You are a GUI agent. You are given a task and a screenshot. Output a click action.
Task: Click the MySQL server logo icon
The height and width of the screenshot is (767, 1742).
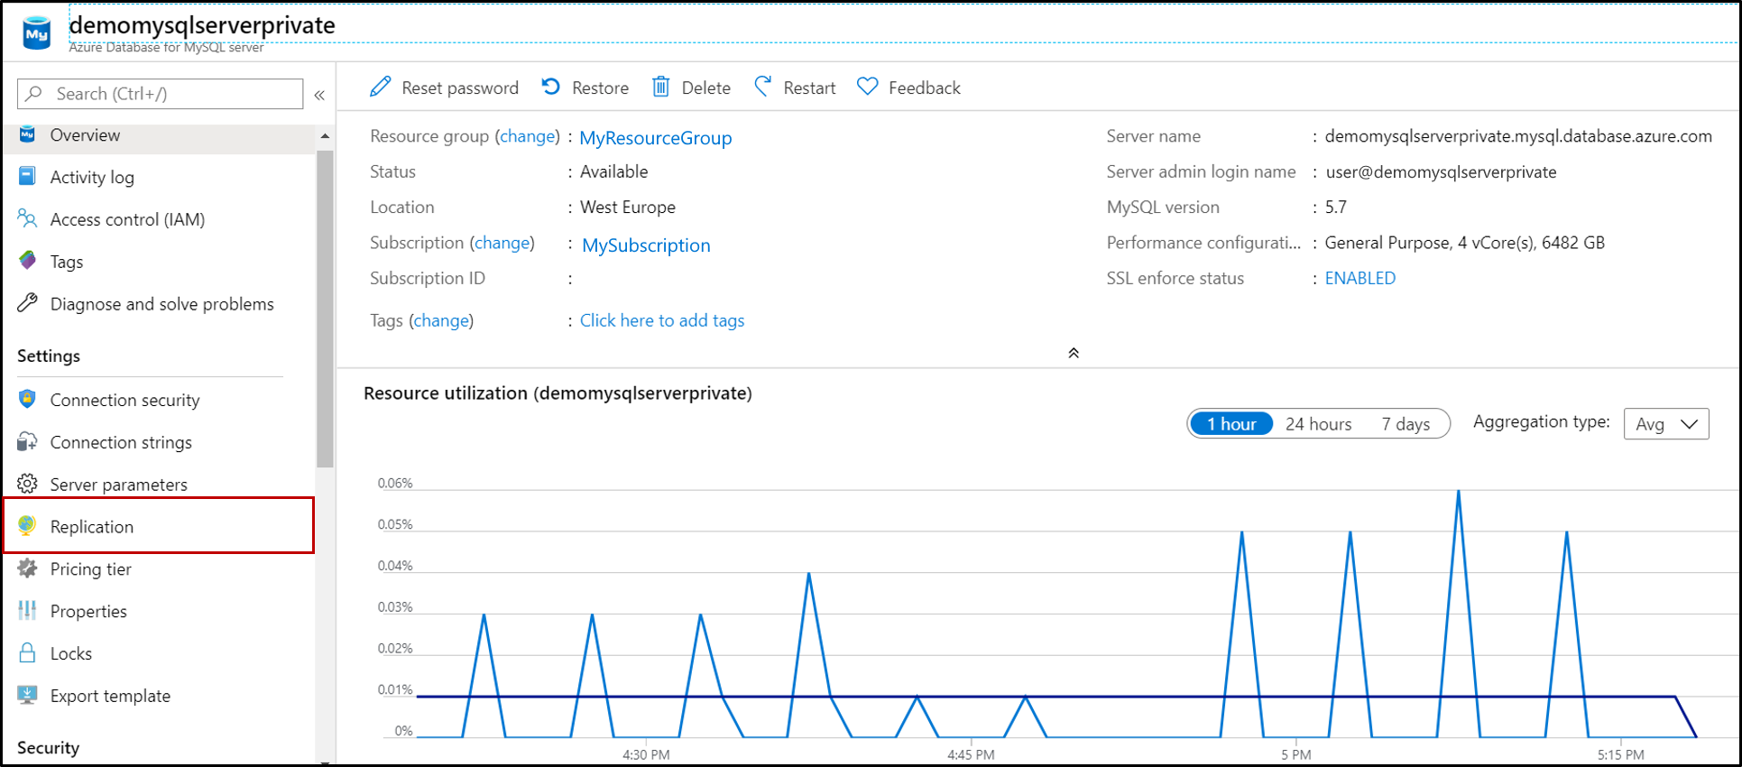[x=37, y=33]
